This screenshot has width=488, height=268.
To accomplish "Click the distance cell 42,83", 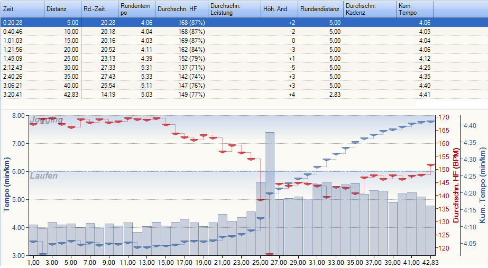I will 71,94.
